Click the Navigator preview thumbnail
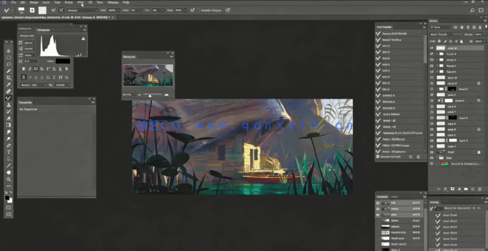 point(148,75)
